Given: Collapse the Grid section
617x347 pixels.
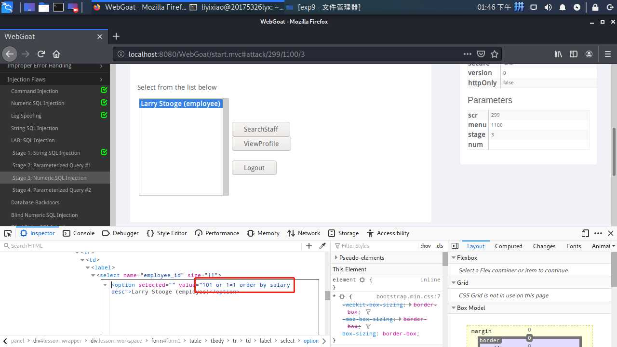Looking at the screenshot, I should 454,283.
